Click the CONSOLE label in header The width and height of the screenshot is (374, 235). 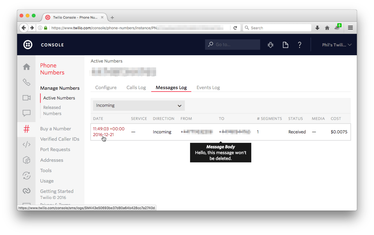point(52,45)
